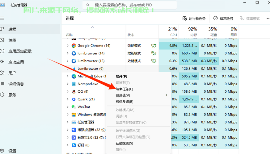Click the Task Manager app icon in title bar

click(2, 5)
